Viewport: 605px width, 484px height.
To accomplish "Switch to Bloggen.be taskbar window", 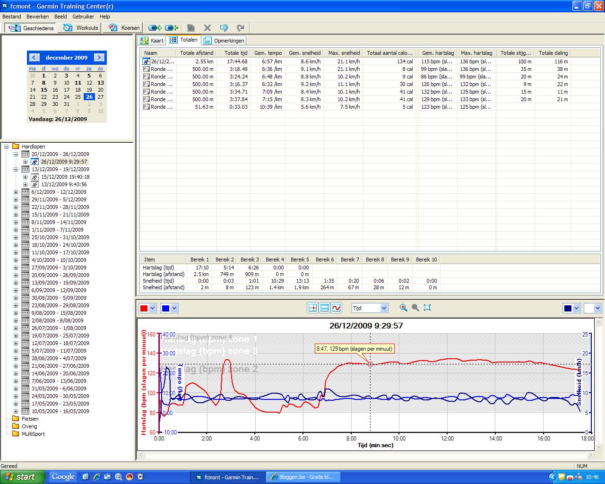I will tap(302, 477).
